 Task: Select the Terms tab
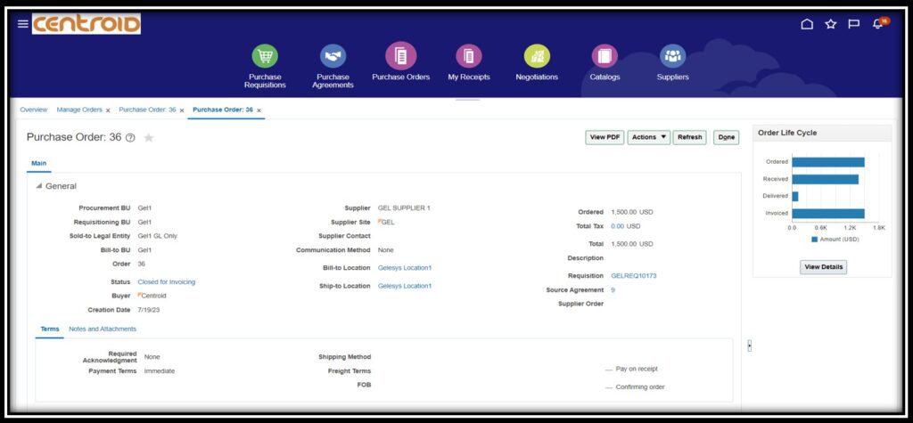pos(50,329)
